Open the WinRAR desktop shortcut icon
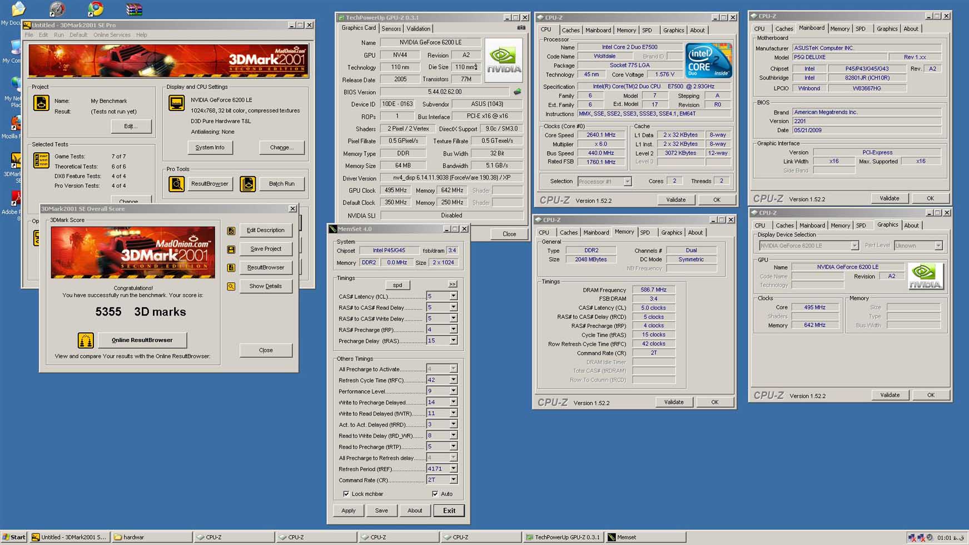The height and width of the screenshot is (545, 969). [134, 8]
